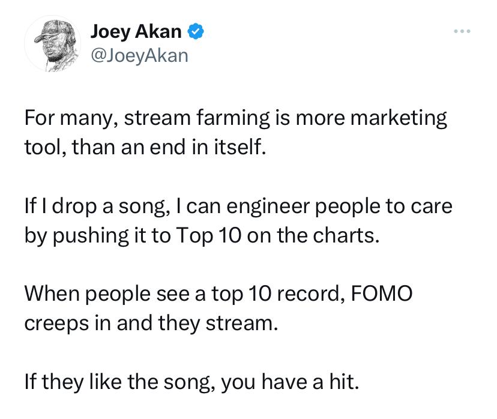The image size is (497, 419).
Task: Click the word 'farming' in the first line
Action: point(233,118)
